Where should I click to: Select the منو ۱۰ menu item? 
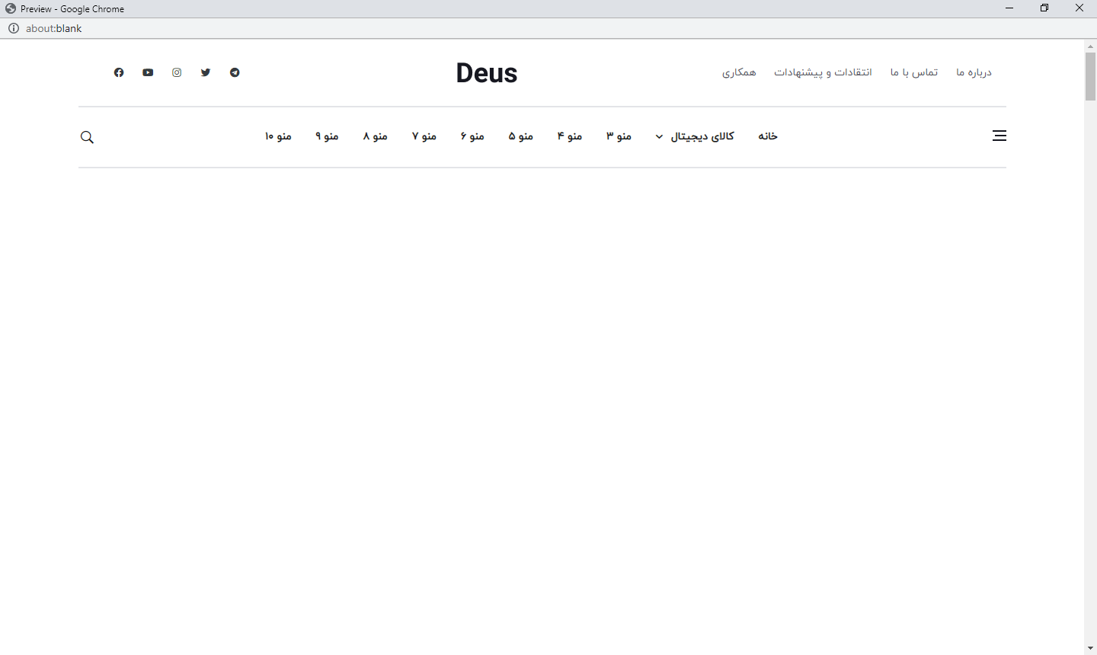[x=278, y=136]
